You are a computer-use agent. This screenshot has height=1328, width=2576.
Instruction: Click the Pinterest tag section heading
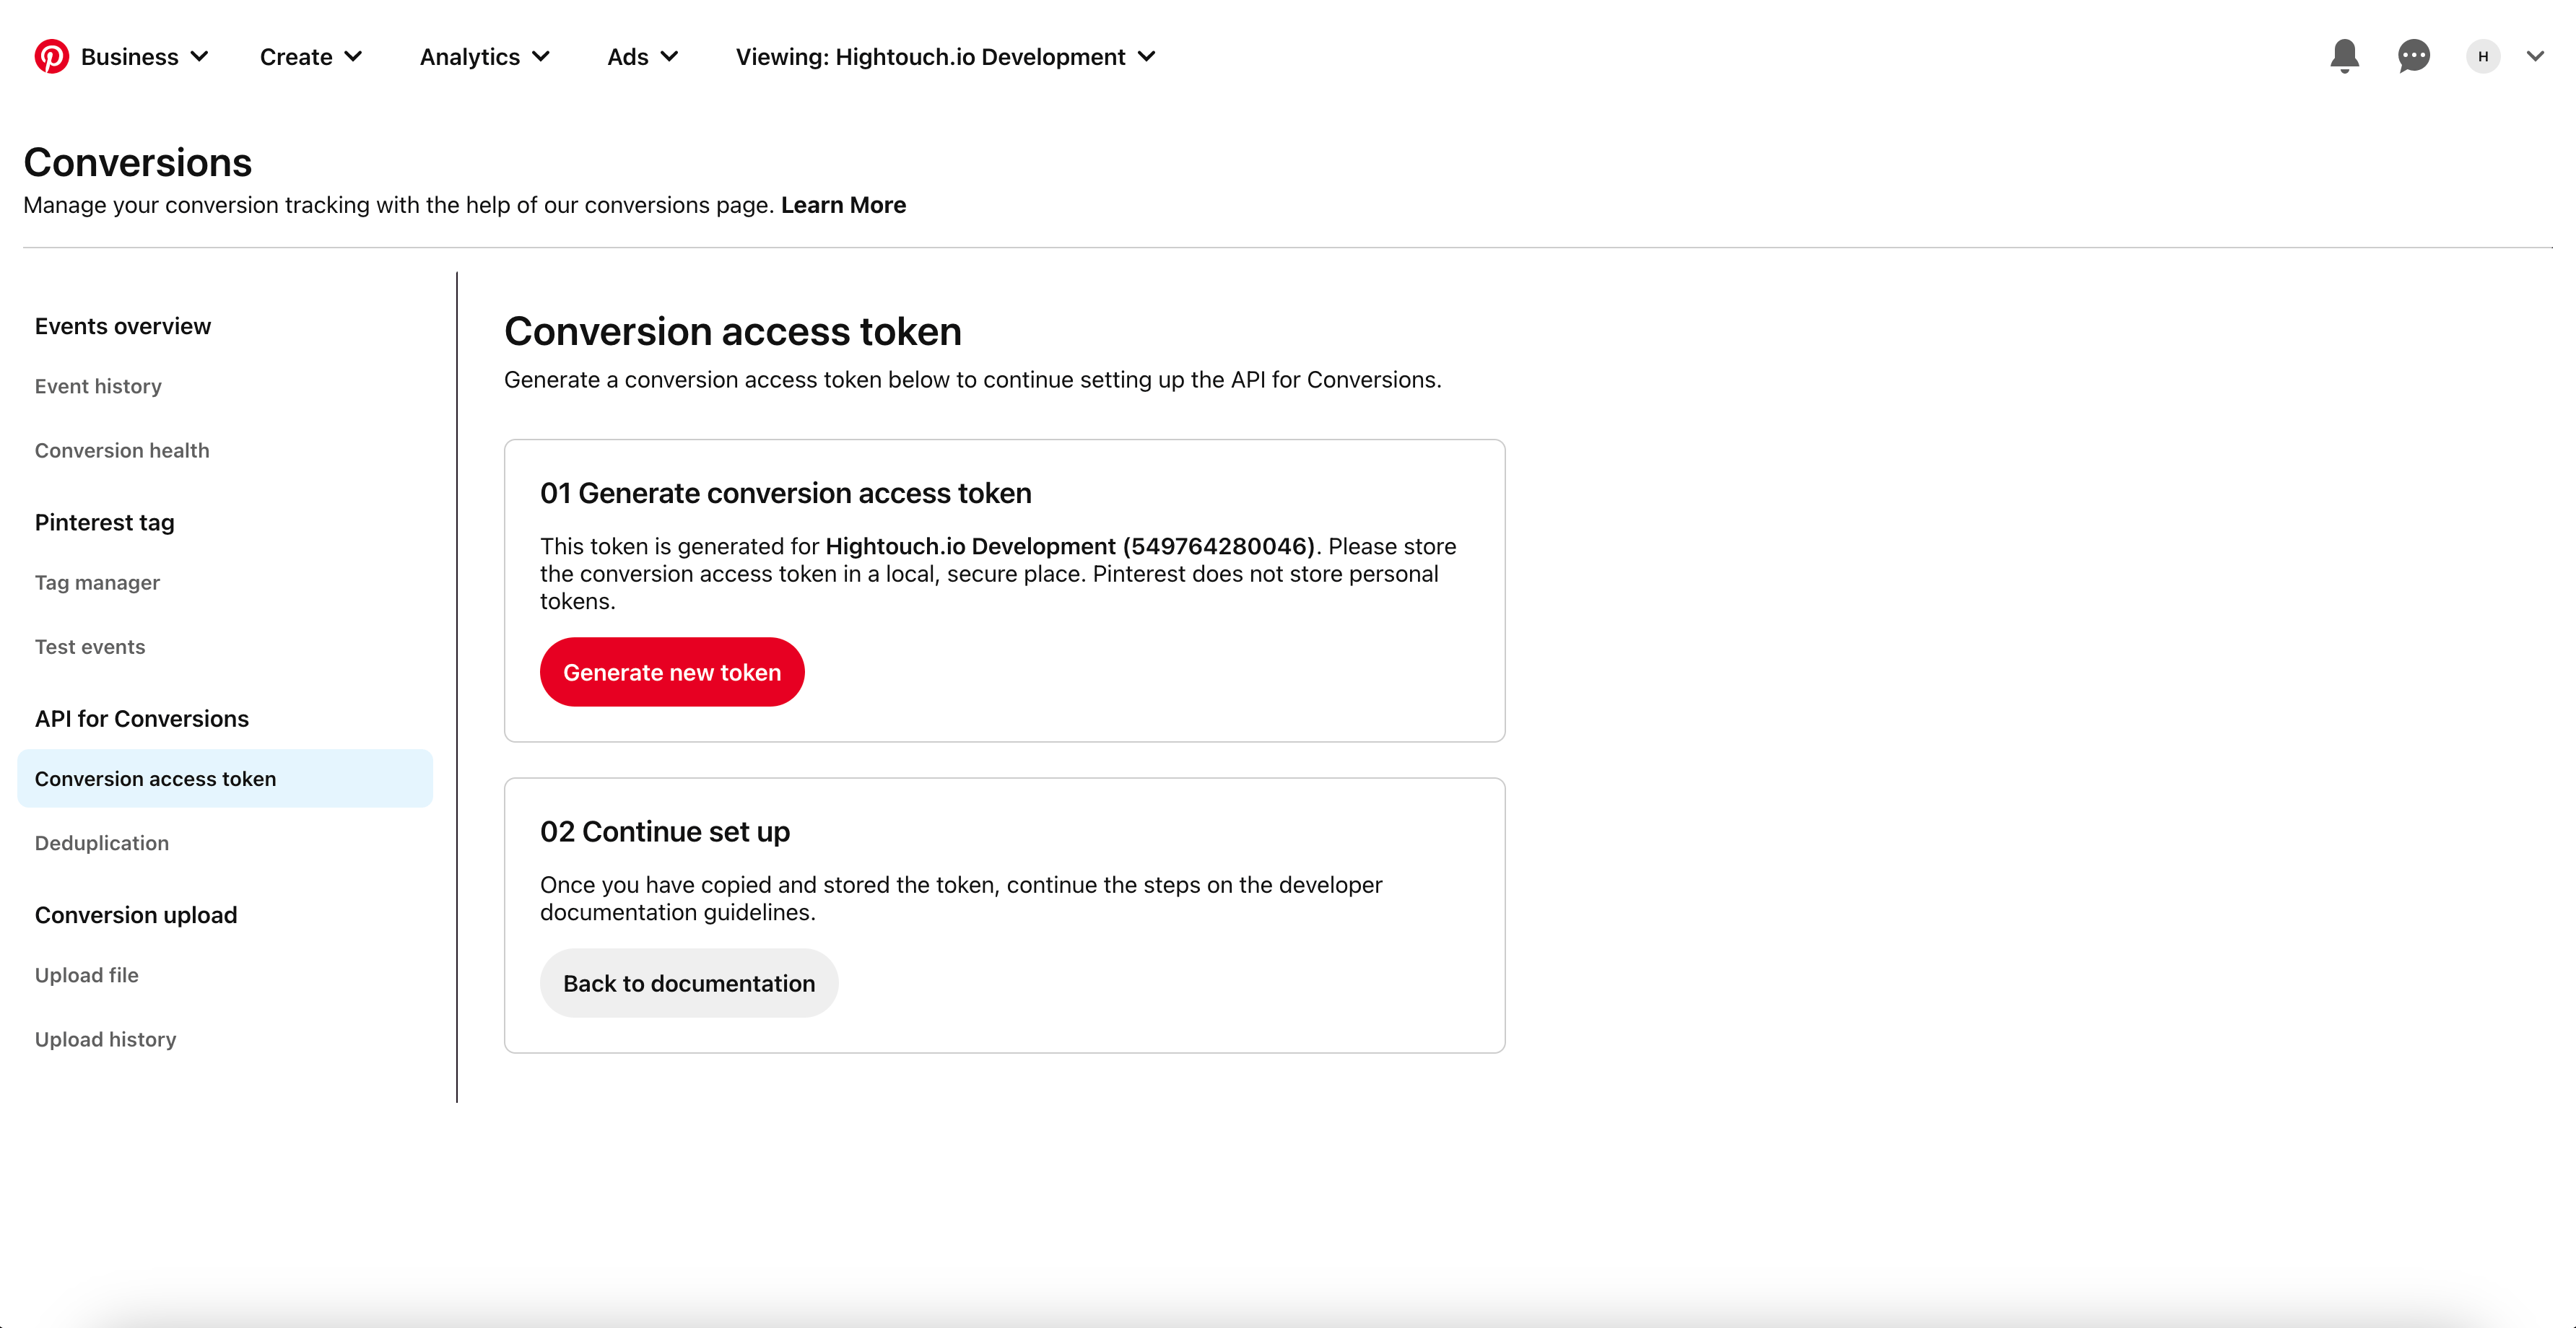(x=105, y=522)
